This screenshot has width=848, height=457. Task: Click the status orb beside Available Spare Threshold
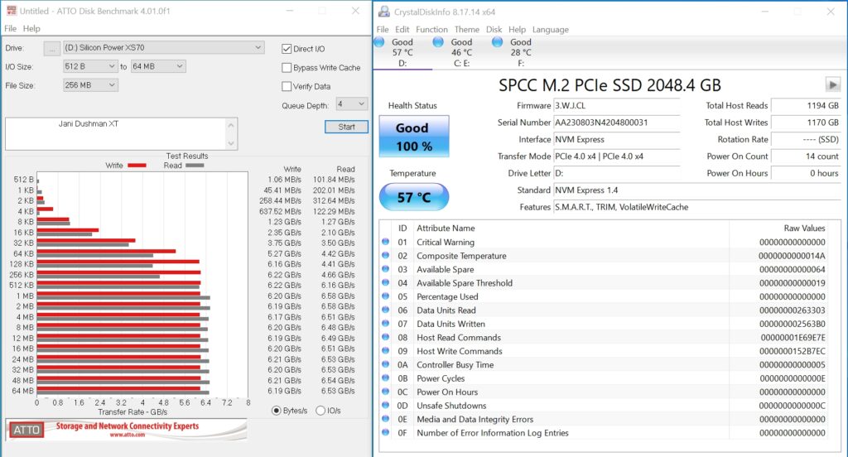click(386, 282)
